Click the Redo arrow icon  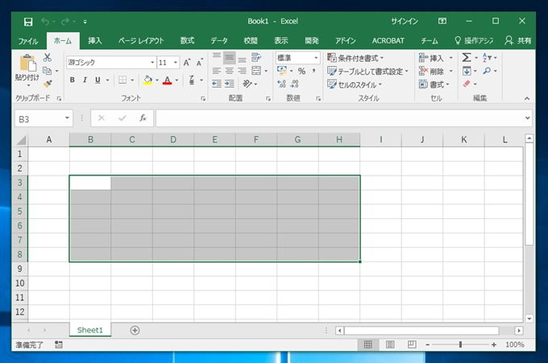(65, 22)
